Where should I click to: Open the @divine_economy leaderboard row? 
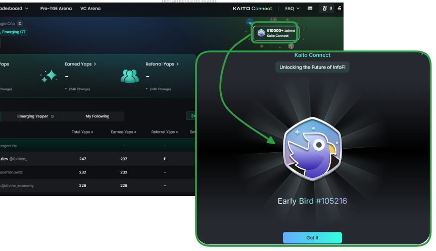[x=98, y=185]
